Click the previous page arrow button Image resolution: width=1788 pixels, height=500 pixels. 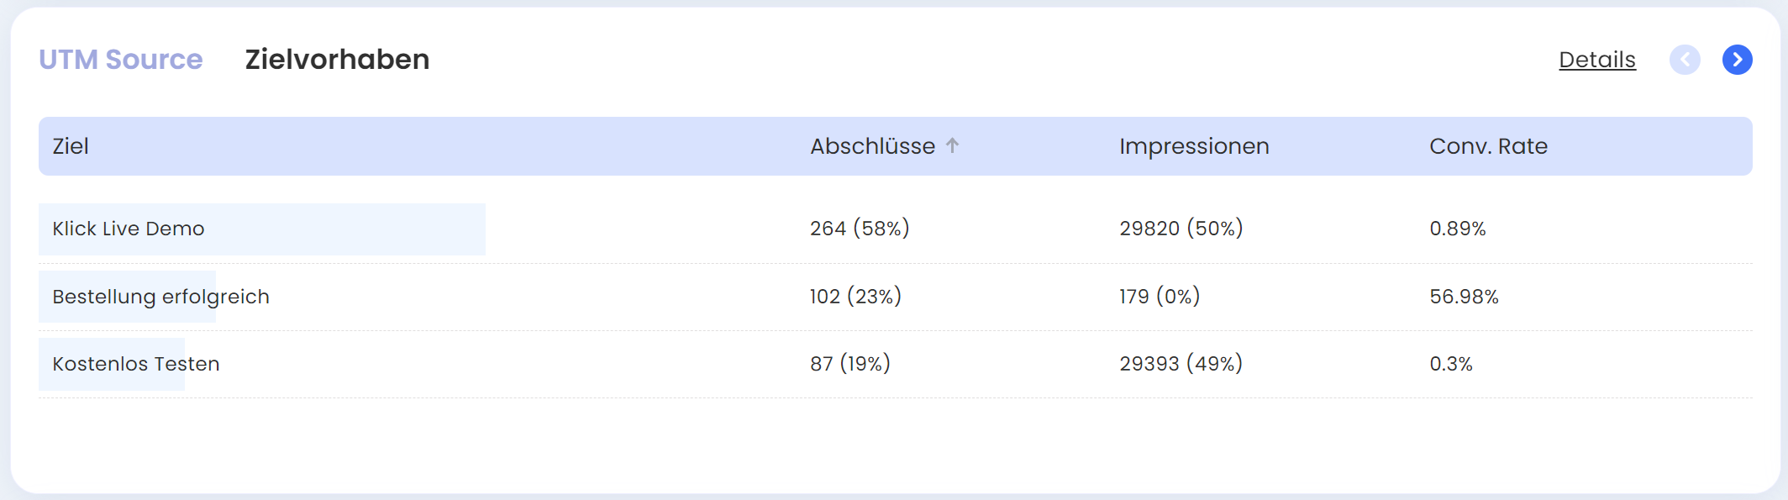pos(1685,60)
